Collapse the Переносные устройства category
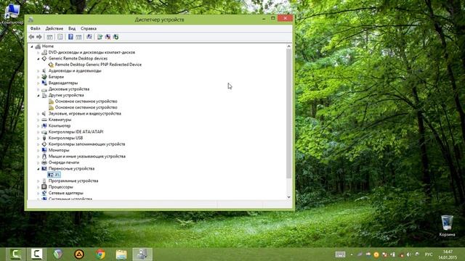Viewport: 465px width, 261px height. click(39, 169)
